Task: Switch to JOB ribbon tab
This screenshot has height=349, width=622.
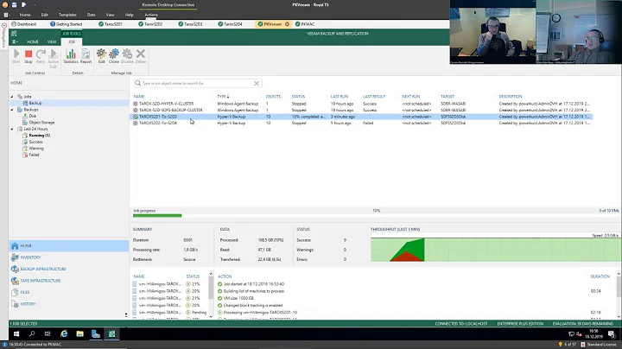Action: click(72, 41)
